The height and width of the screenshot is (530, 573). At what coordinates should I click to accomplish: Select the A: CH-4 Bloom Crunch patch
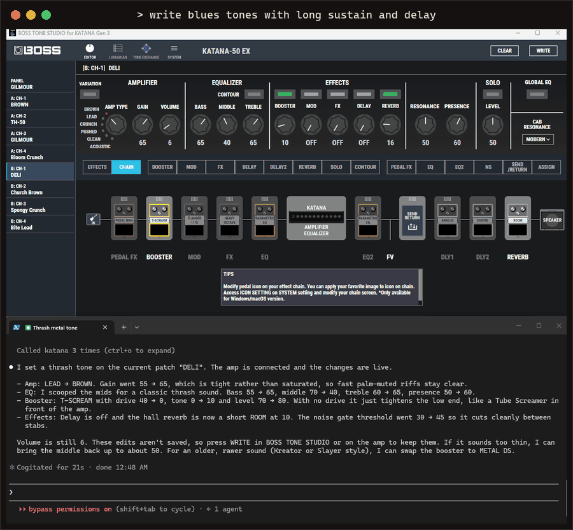[x=40, y=154]
